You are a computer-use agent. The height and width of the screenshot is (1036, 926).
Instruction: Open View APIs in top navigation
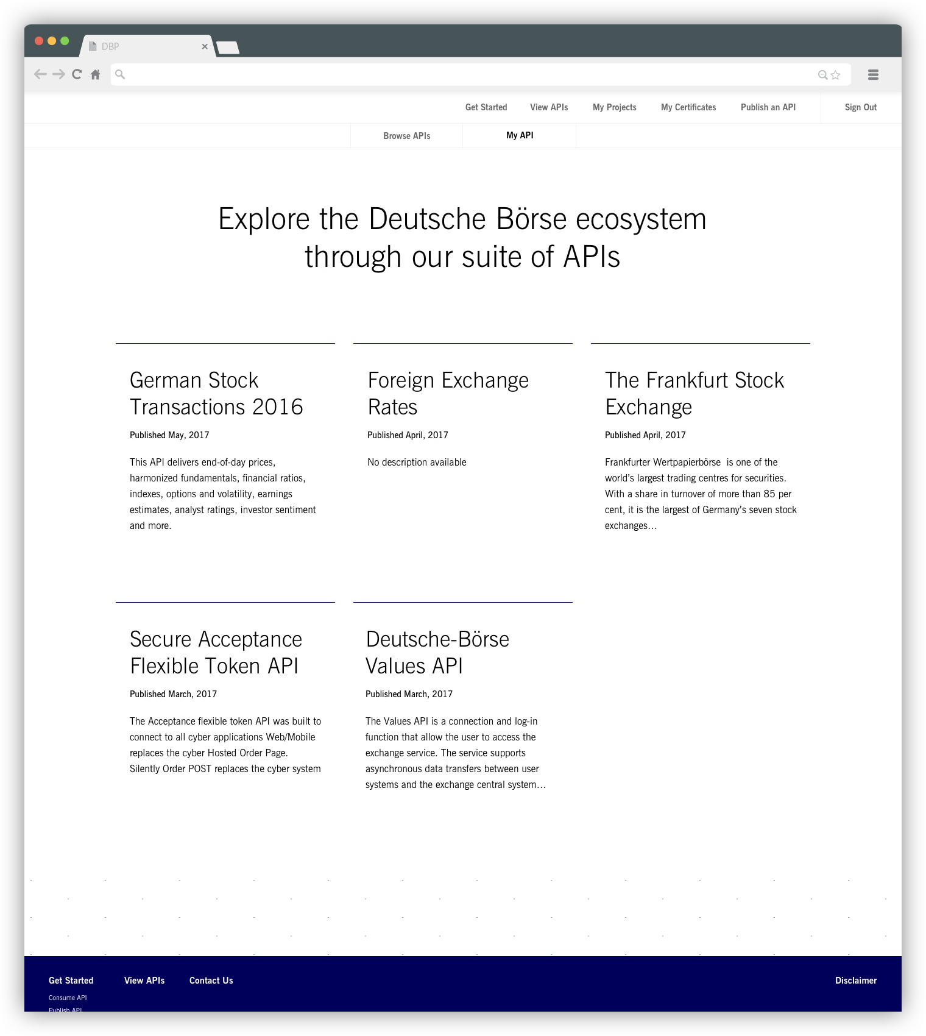click(549, 107)
